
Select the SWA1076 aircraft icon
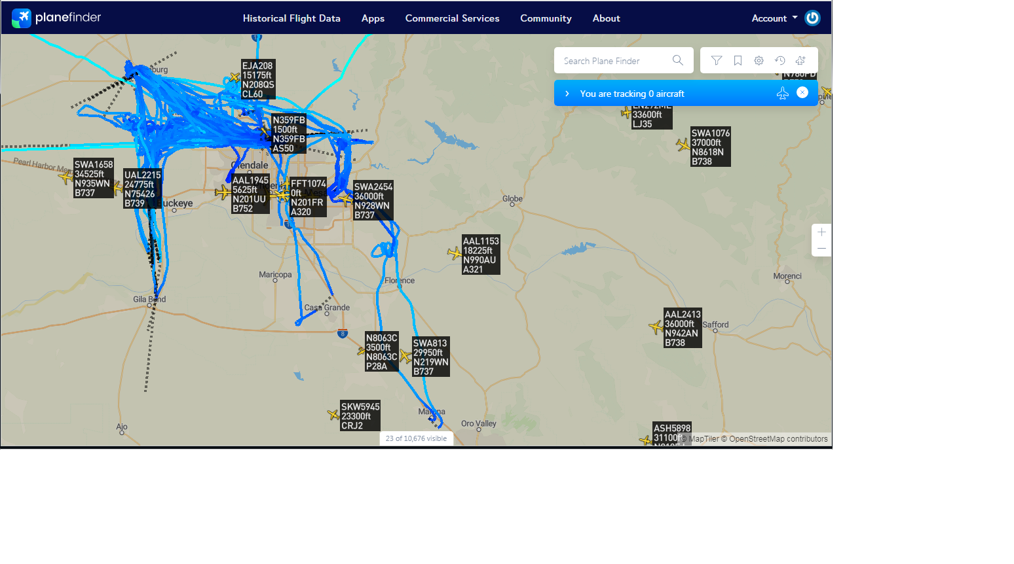tap(683, 145)
